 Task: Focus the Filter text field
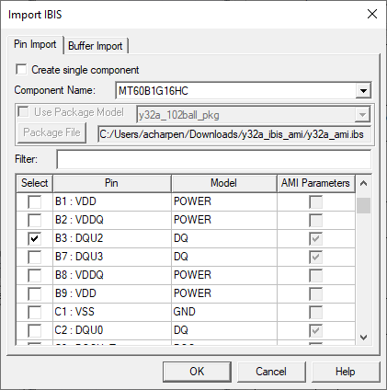(214, 159)
